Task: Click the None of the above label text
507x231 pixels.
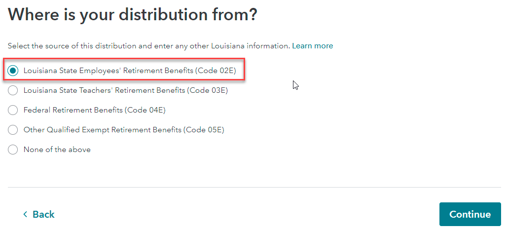Action: coord(57,150)
